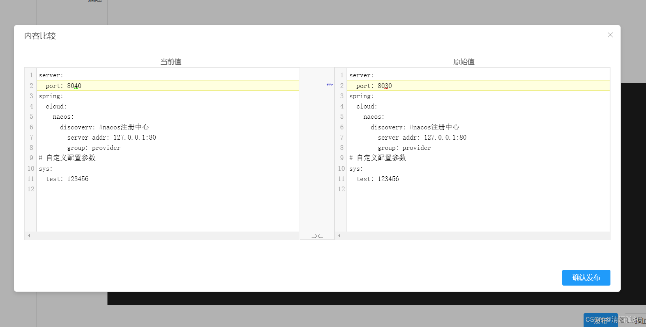
Task: Click 'test: 123456' in the 当前值 pane
Action: pyautogui.click(x=67, y=179)
